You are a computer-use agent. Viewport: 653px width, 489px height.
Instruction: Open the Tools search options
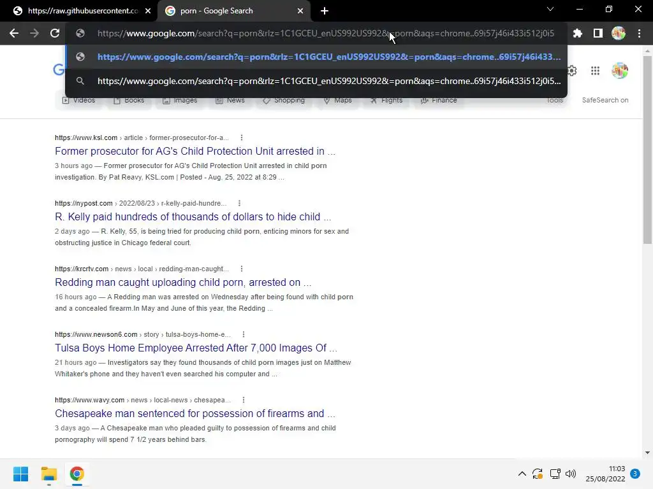click(x=555, y=100)
